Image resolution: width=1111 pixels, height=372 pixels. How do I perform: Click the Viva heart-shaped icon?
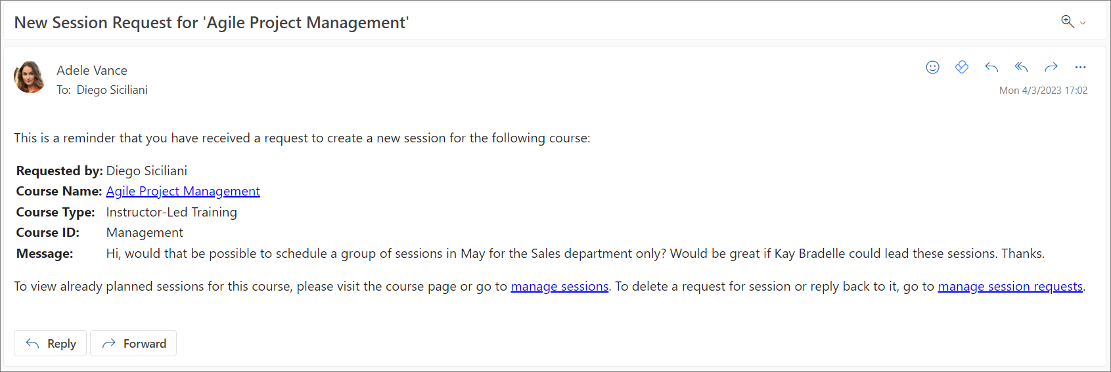tap(962, 67)
